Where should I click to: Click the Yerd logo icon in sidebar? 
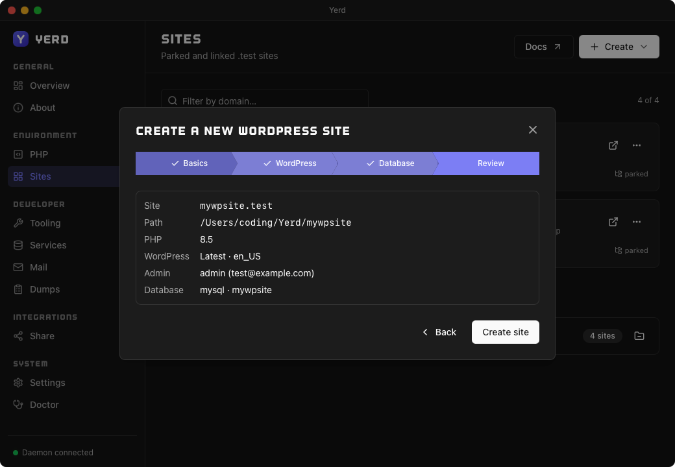pyautogui.click(x=21, y=39)
